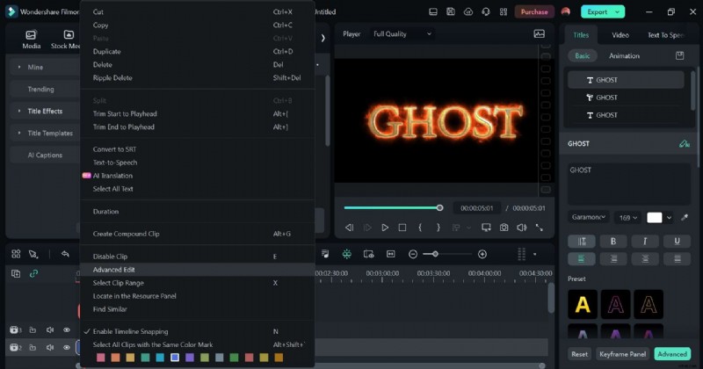Click the save project icon in title bar
703x369 pixels.
[450, 12]
